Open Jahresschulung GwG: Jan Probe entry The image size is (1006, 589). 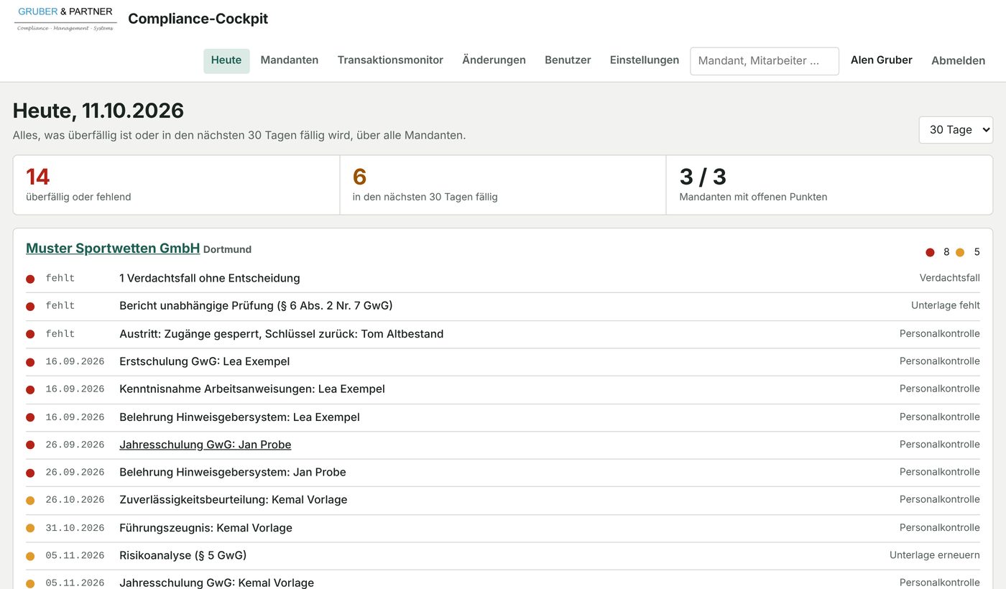(x=206, y=445)
